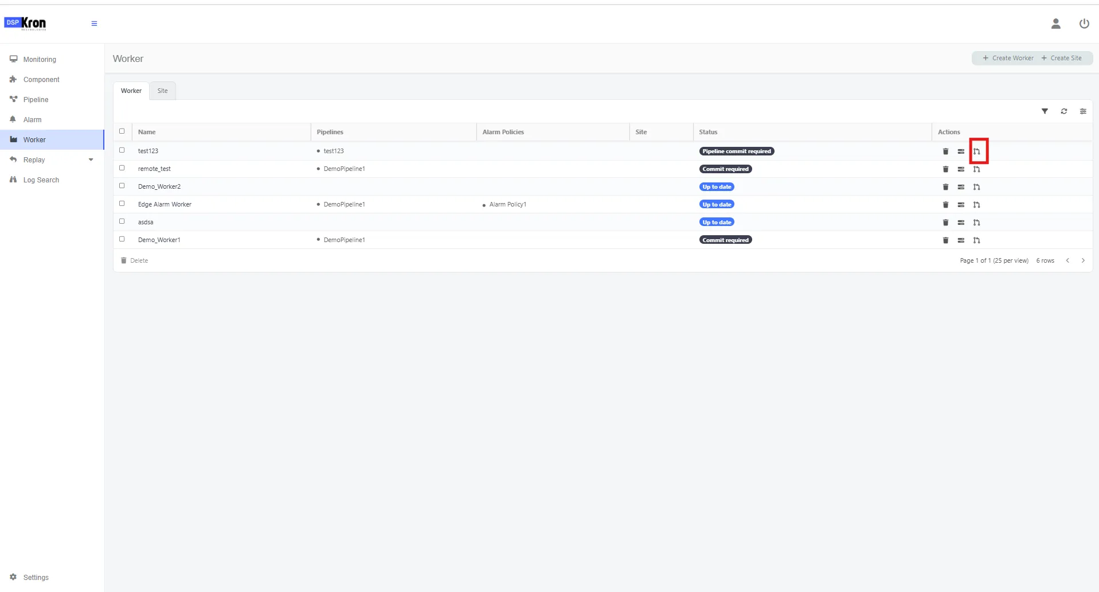Open details list icon for asdsa

pos(961,223)
